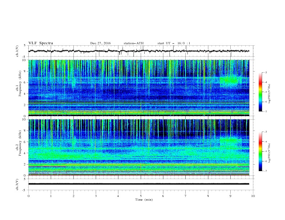Click time axis tick label "4"
The width and height of the screenshot is (285, 220).
click(118, 196)
